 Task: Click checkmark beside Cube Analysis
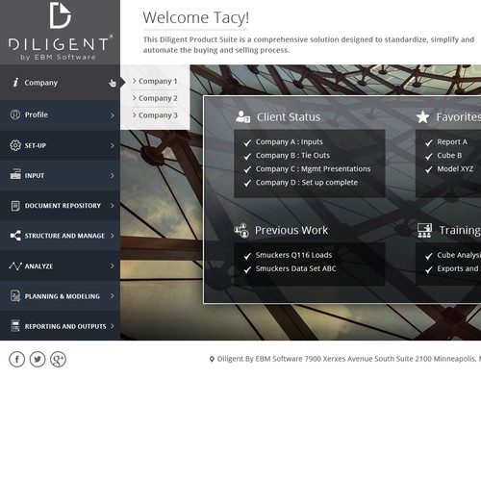(x=429, y=256)
